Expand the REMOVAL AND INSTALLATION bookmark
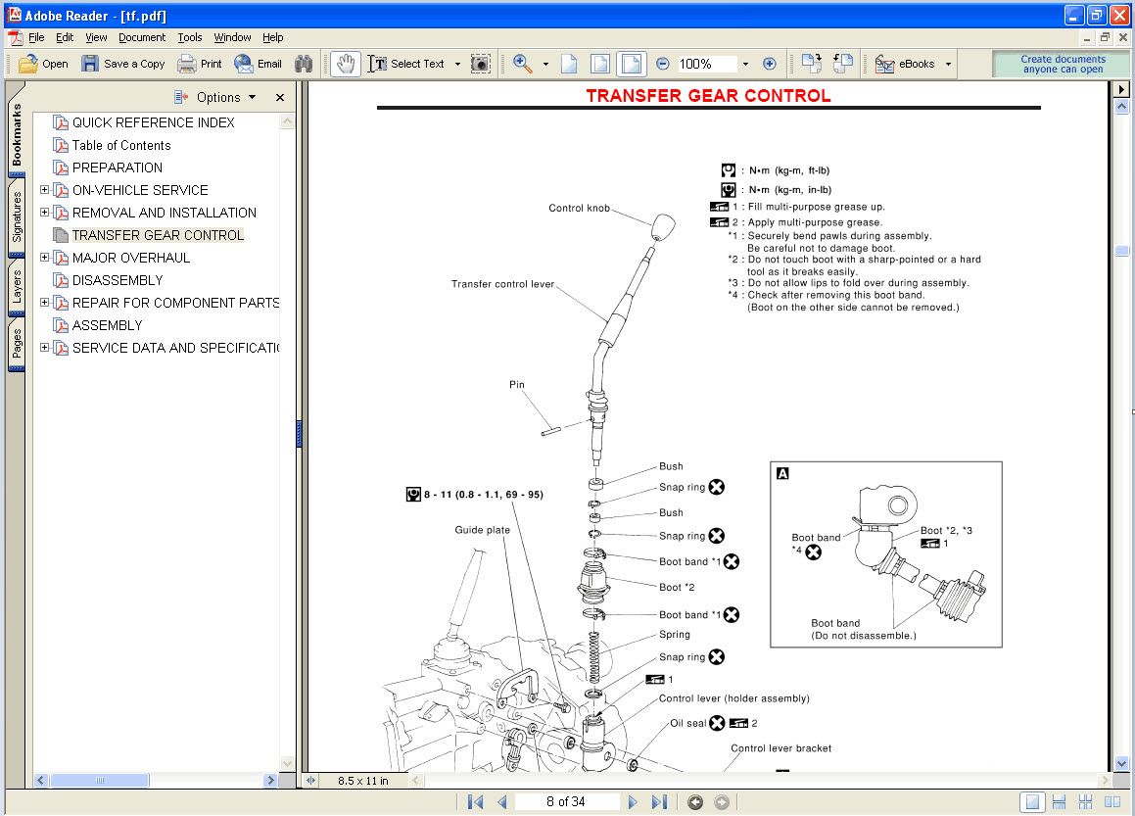The height and width of the screenshot is (816, 1135). [44, 213]
